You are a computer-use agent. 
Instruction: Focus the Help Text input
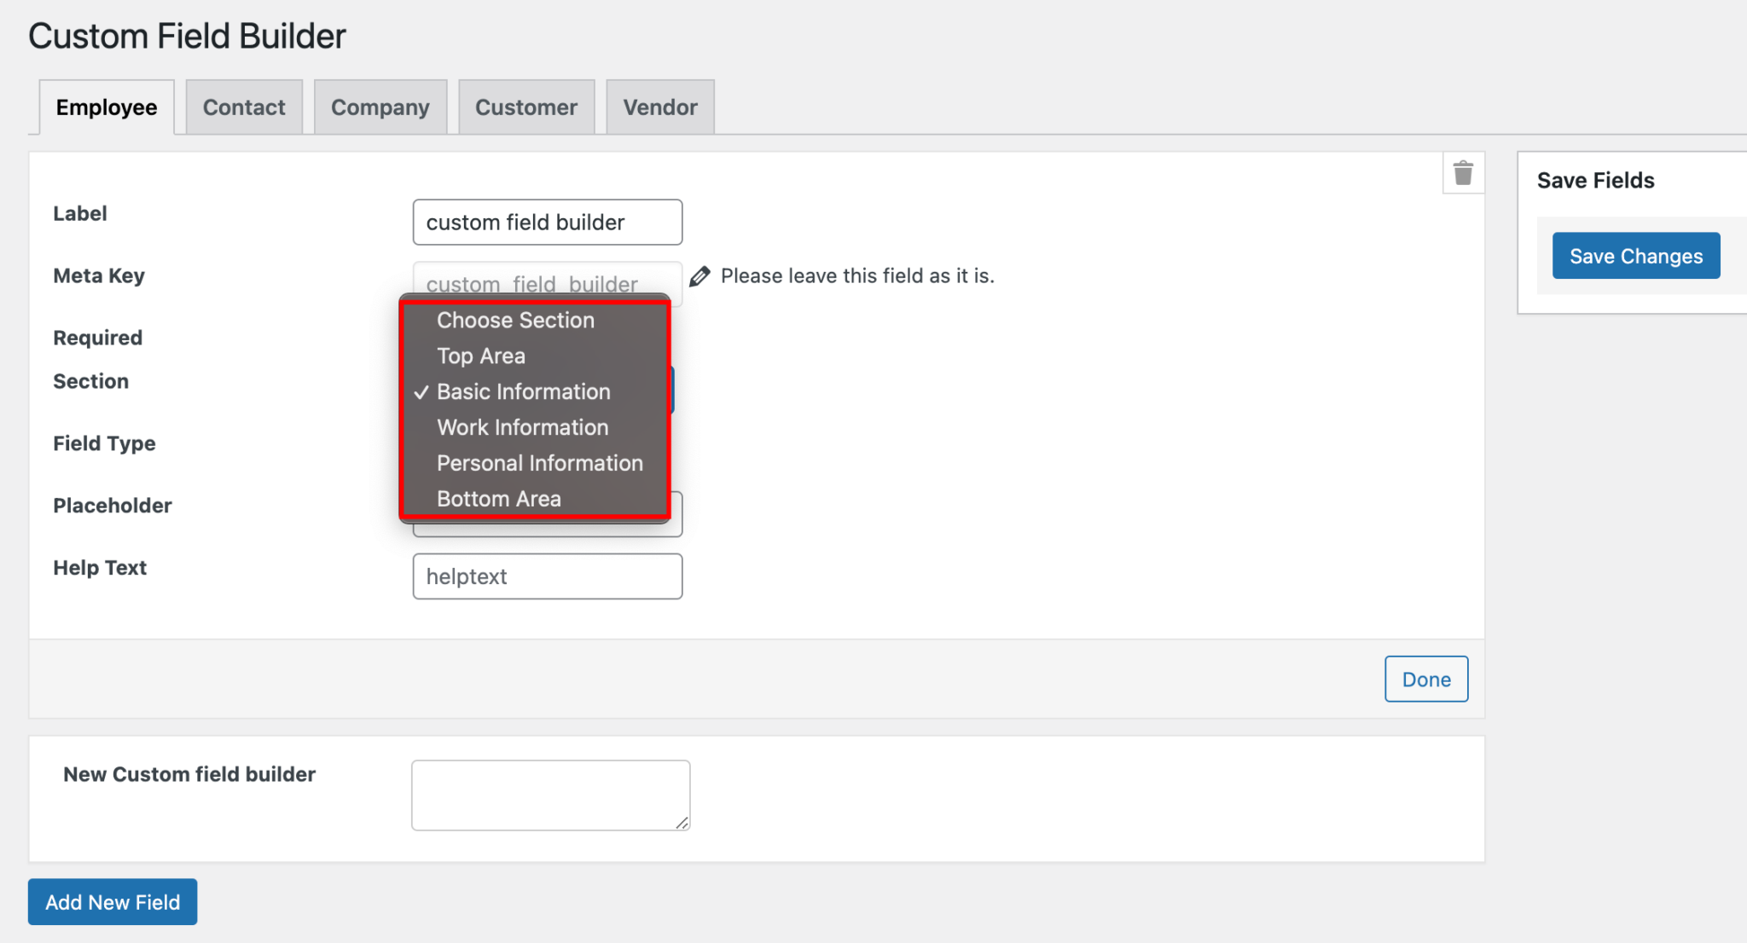tap(548, 576)
